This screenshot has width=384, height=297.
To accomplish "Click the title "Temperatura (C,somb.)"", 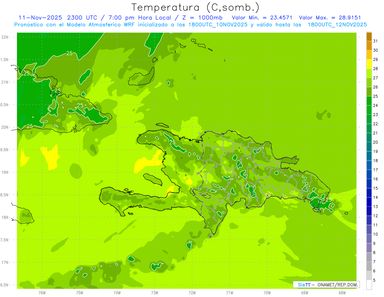I will 195,7.
